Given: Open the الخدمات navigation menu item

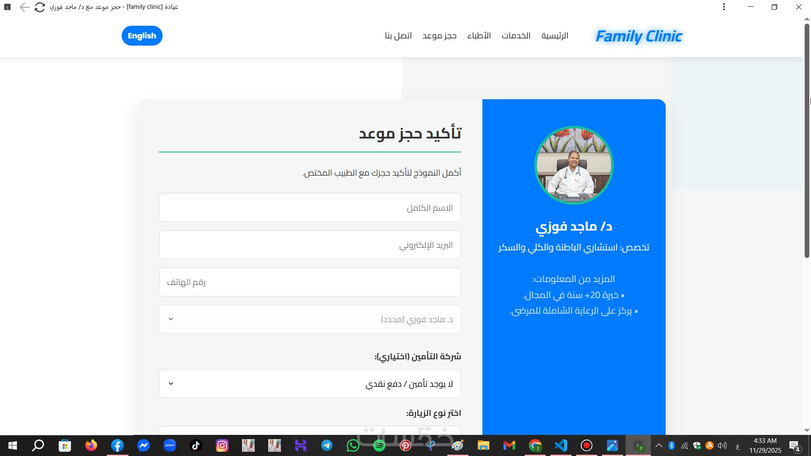Looking at the screenshot, I should (516, 36).
